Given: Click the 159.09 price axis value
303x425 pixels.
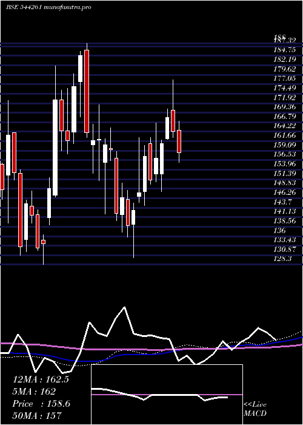Looking at the screenshot, I should (x=285, y=144).
